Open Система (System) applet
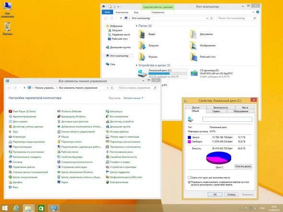This screenshot has height=212, width=283. (x=15, y=162)
